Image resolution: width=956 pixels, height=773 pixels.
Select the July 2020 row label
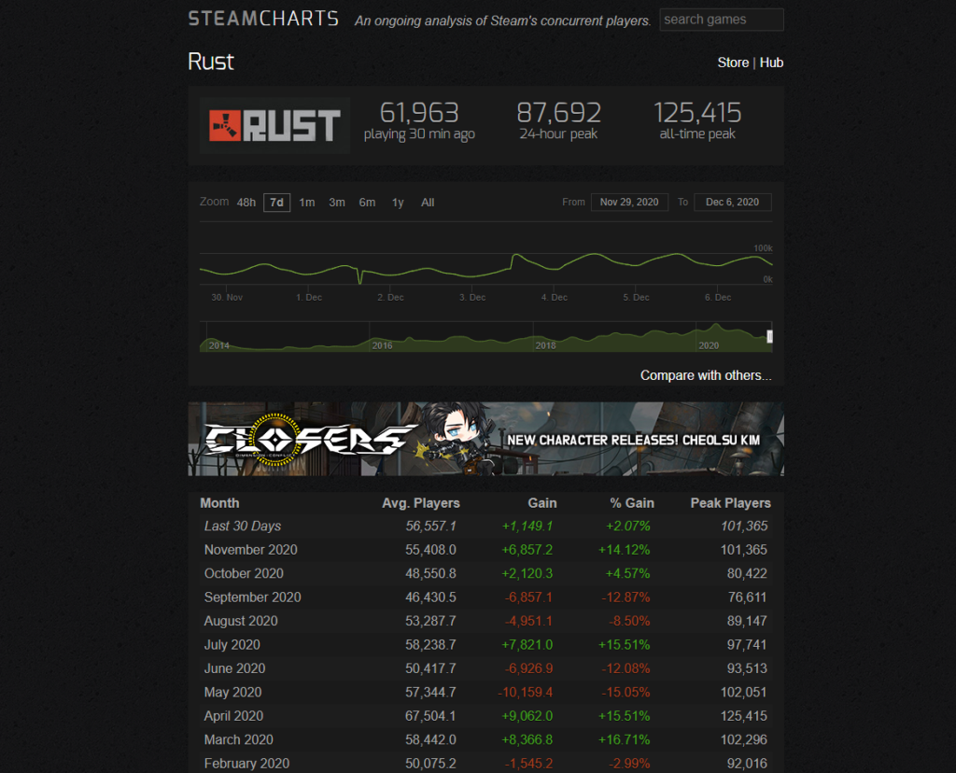click(232, 645)
